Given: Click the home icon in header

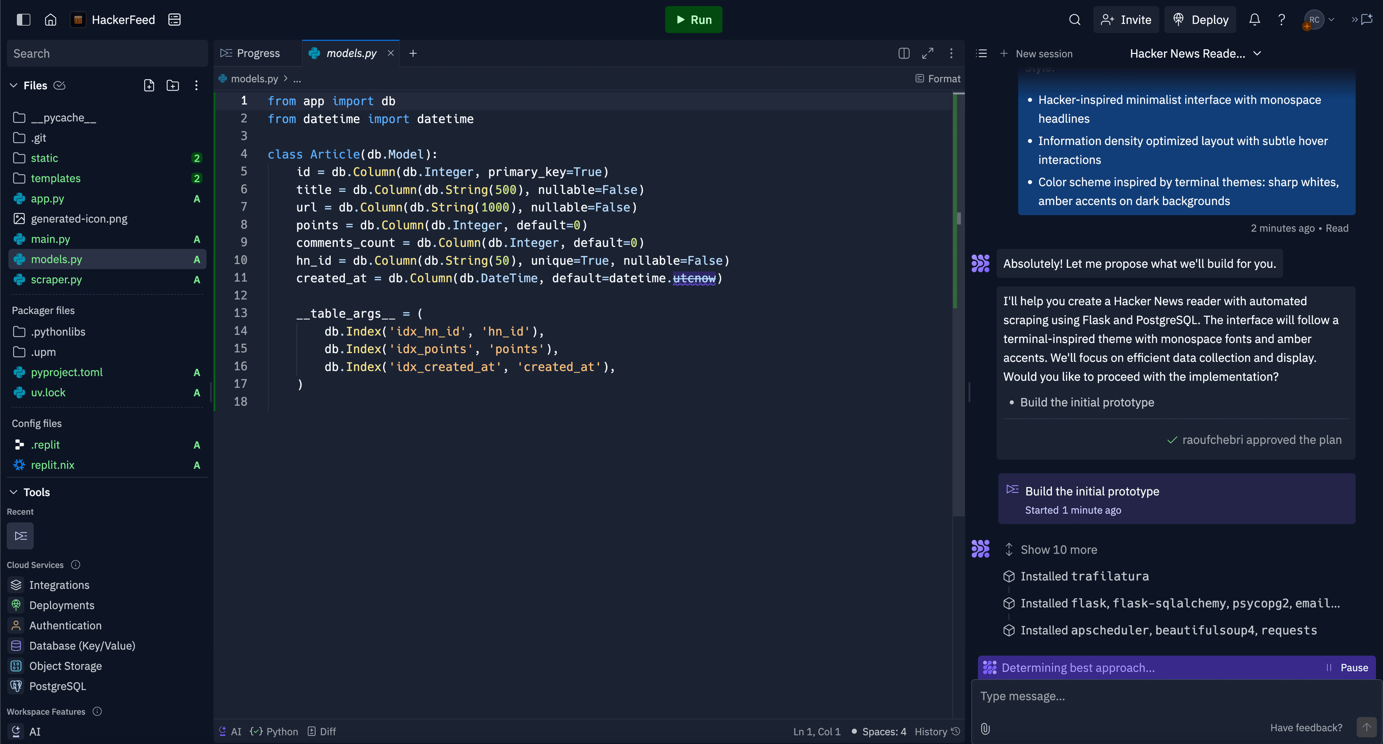Looking at the screenshot, I should 50,20.
